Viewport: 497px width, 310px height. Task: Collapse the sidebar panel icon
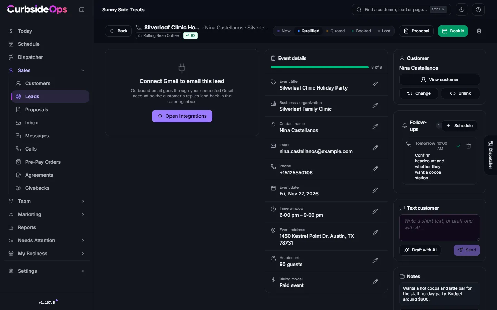point(82,10)
